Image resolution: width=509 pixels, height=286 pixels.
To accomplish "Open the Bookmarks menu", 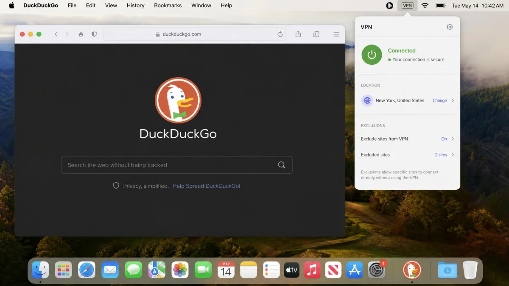I will [168, 6].
